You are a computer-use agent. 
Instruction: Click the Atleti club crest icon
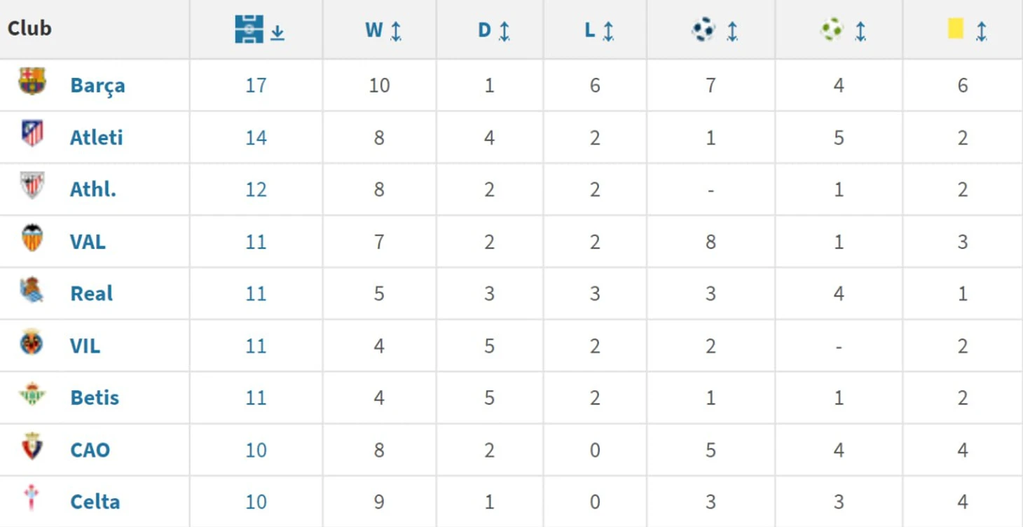(x=32, y=133)
